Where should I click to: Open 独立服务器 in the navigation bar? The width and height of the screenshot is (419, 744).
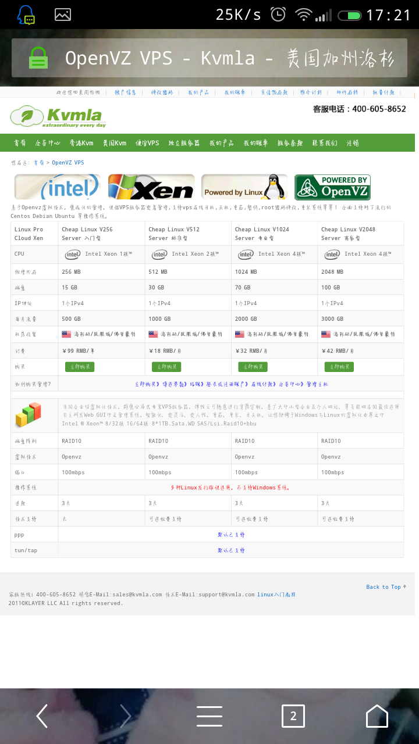pos(184,143)
